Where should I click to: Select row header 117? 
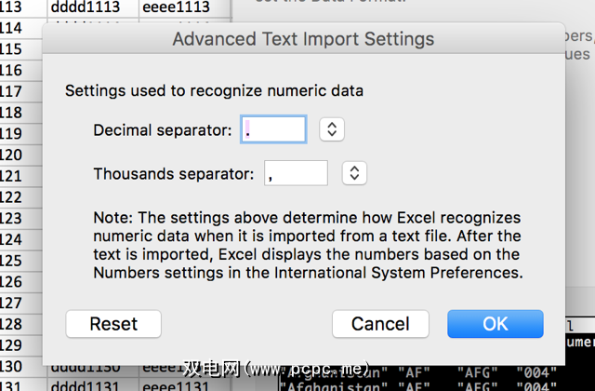click(x=13, y=91)
